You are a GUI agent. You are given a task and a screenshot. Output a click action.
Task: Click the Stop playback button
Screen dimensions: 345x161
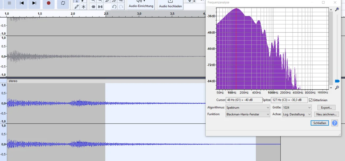click(x=9, y=3)
